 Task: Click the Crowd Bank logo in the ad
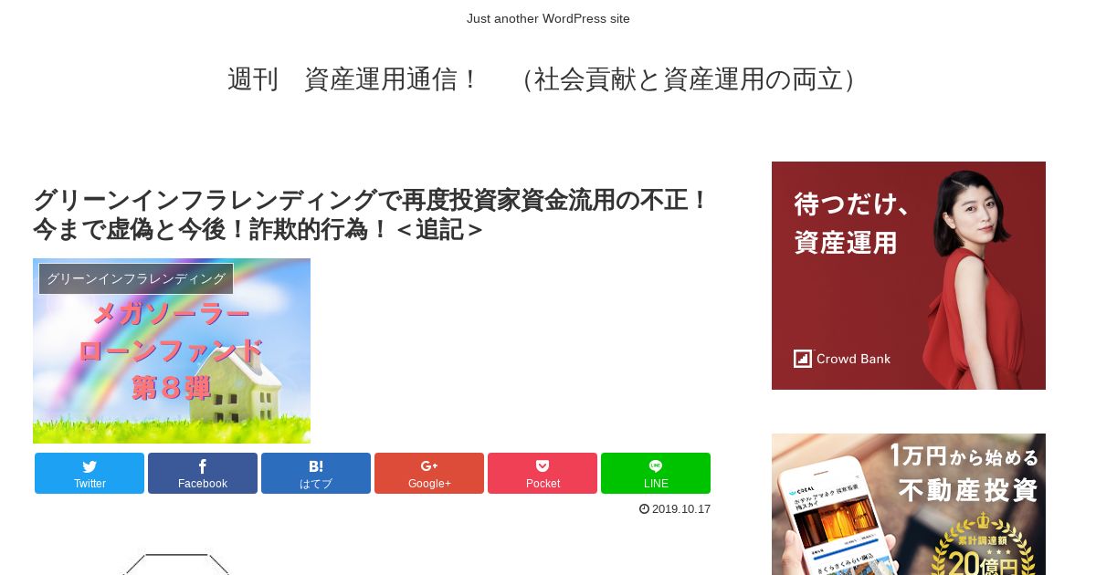[842, 359]
